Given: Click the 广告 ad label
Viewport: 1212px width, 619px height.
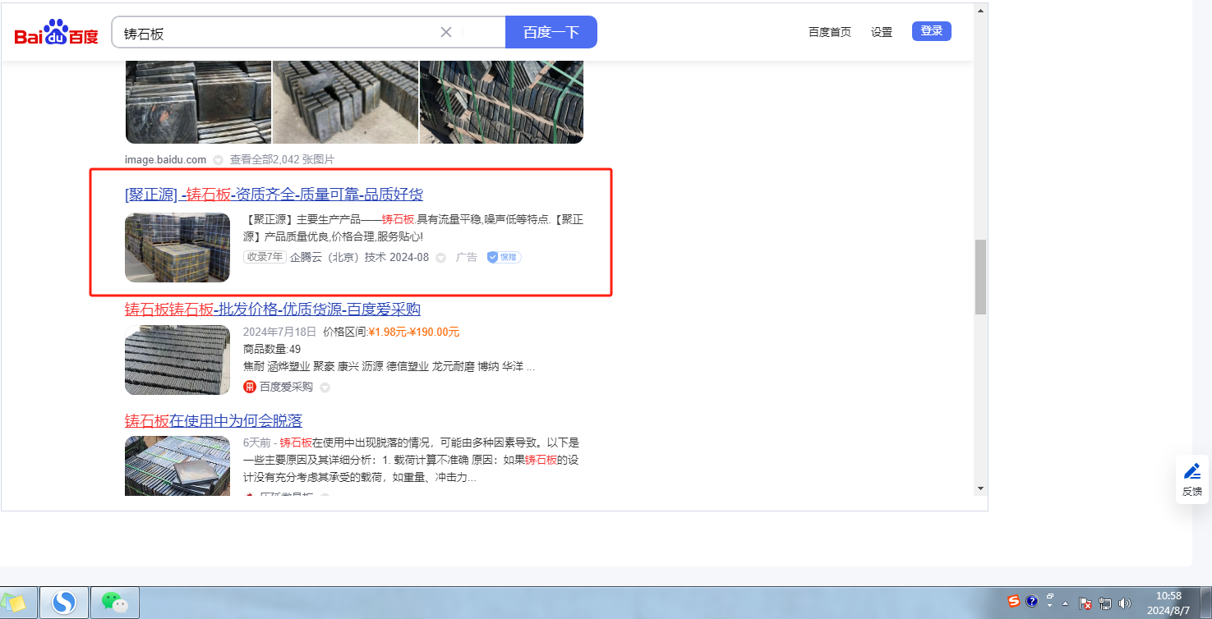Looking at the screenshot, I should pyautogui.click(x=467, y=257).
